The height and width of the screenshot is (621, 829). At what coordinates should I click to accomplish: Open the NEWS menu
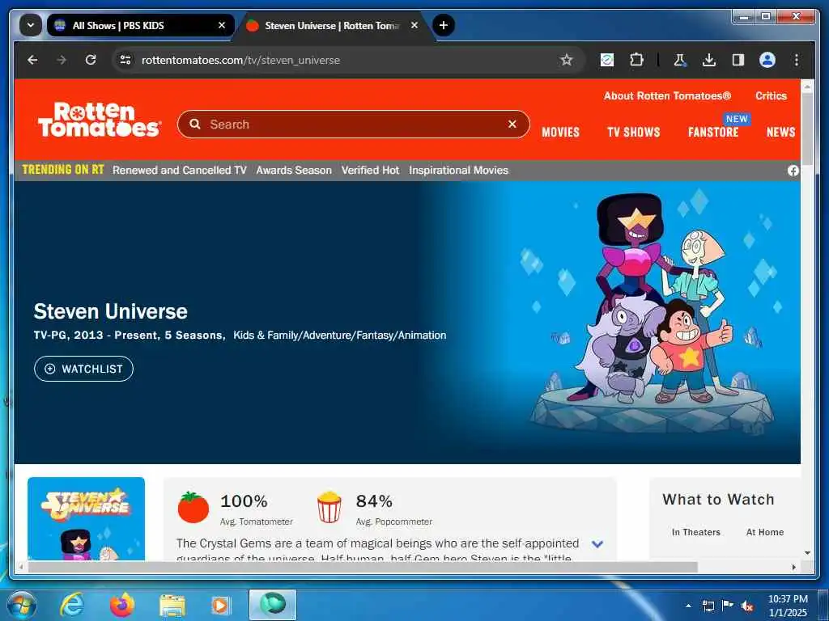(781, 132)
